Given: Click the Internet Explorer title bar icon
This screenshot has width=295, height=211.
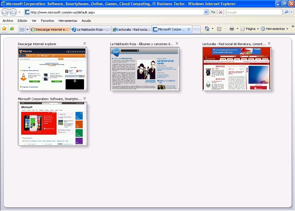Looking at the screenshot, I should coord(3,3).
